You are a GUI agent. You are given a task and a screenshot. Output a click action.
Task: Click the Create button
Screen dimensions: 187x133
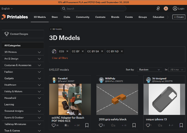coord(179,17)
